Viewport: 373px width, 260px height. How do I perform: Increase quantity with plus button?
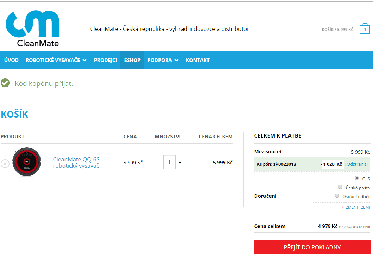[180, 162]
